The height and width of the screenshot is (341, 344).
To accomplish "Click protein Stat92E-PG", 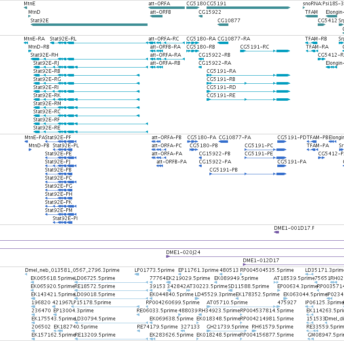I will (59, 190).
